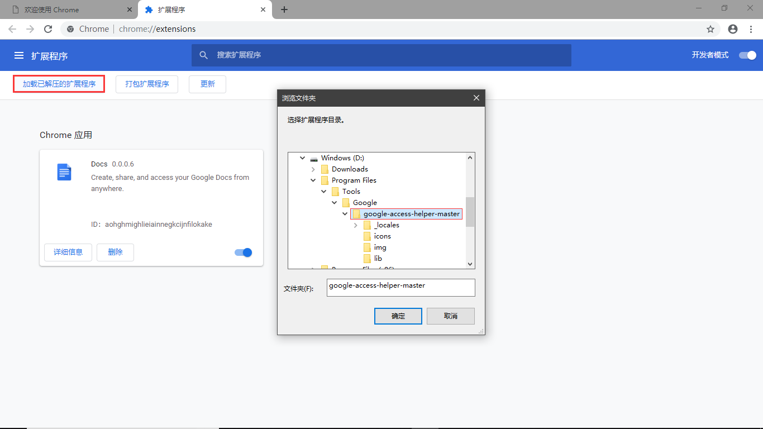Viewport: 763px width, 429px height.
Task: Click 删除 to remove Docs
Action: (x=115, y=252)
